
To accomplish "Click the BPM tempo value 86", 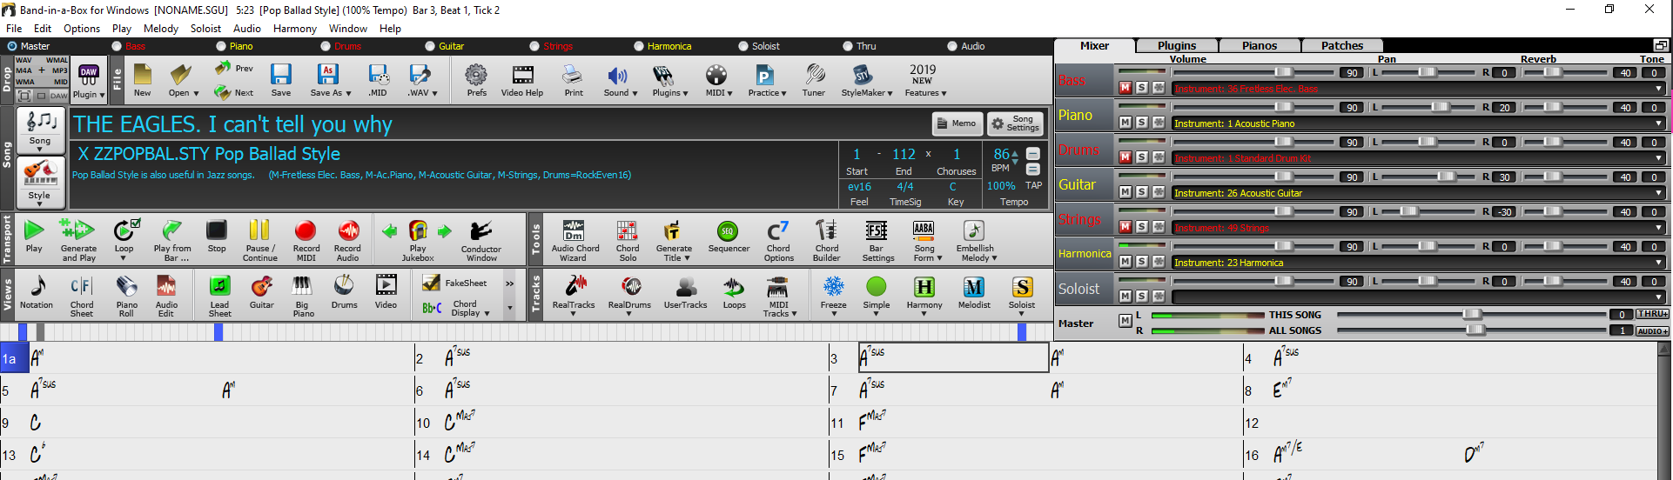I will [x=1001, y=154].
